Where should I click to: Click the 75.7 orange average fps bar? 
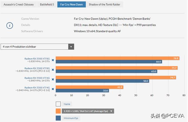click(x=117, y=68)
